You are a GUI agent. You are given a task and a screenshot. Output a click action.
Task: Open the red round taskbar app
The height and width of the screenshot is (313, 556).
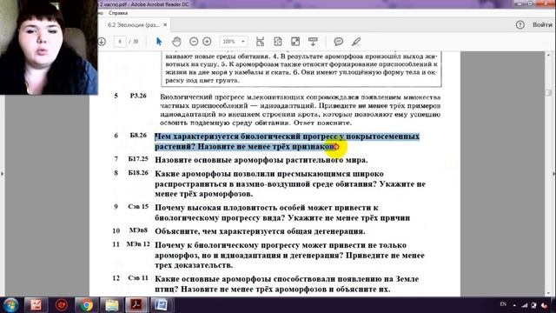[62, 305]
